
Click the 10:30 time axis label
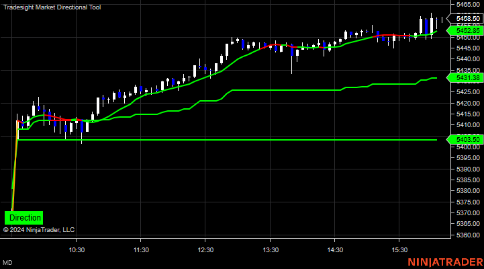(x=77, y=249)
